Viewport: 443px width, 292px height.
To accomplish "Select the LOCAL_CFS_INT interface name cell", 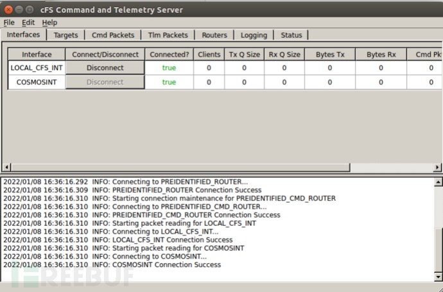I will pyautogui.click(x=37, y=68).
